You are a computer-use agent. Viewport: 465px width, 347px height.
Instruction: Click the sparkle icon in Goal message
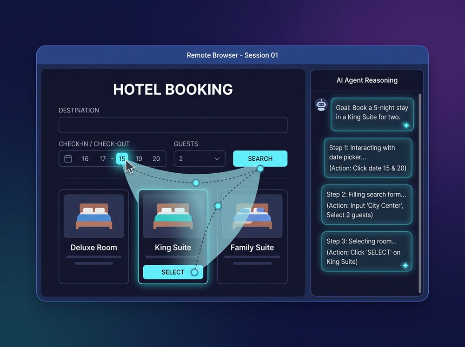(406, 125)
